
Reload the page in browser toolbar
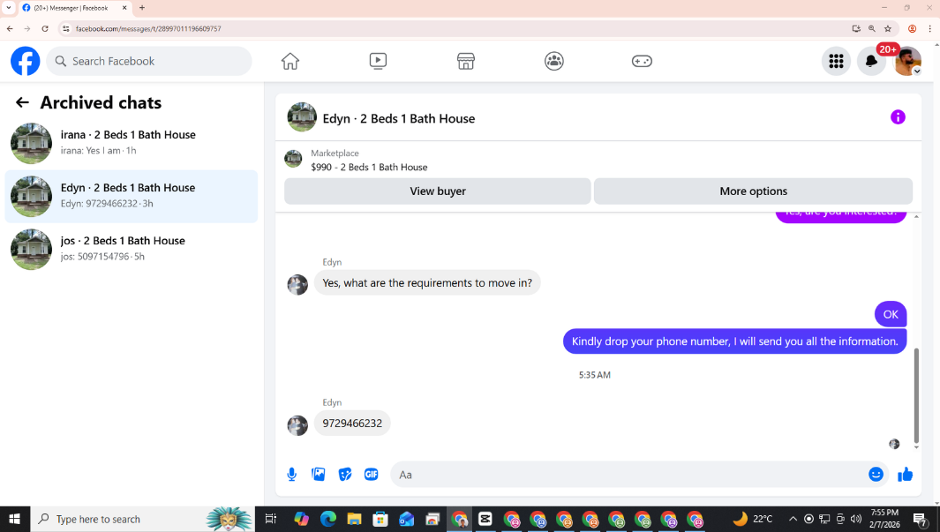coord(45,28)
